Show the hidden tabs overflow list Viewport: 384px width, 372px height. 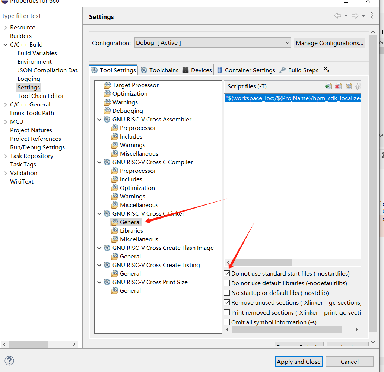tap(326, 70)
